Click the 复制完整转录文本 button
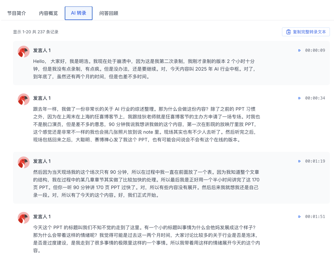Screen dimensions: 334x257 pos(306,31)
